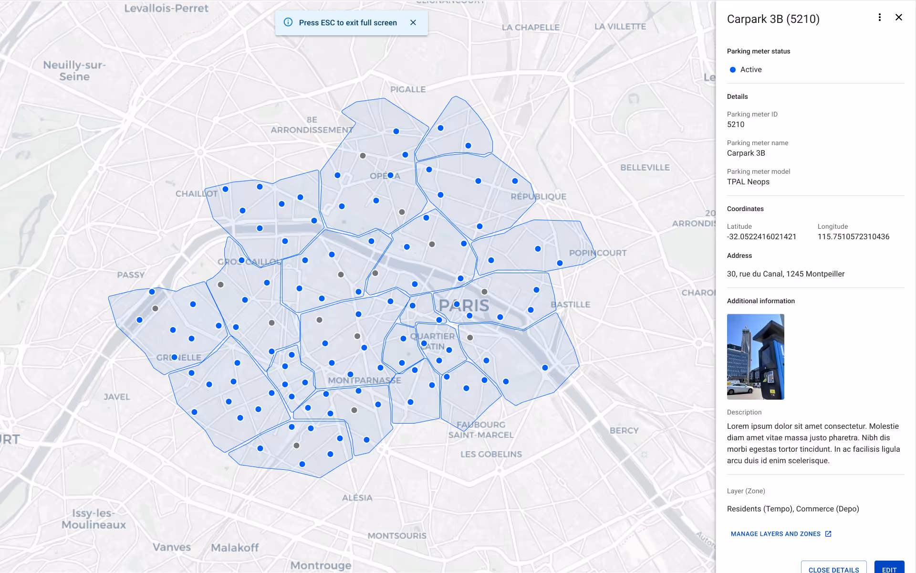
Task: Dismiss the full screen notification banner
Action: (x=413, y=22)
